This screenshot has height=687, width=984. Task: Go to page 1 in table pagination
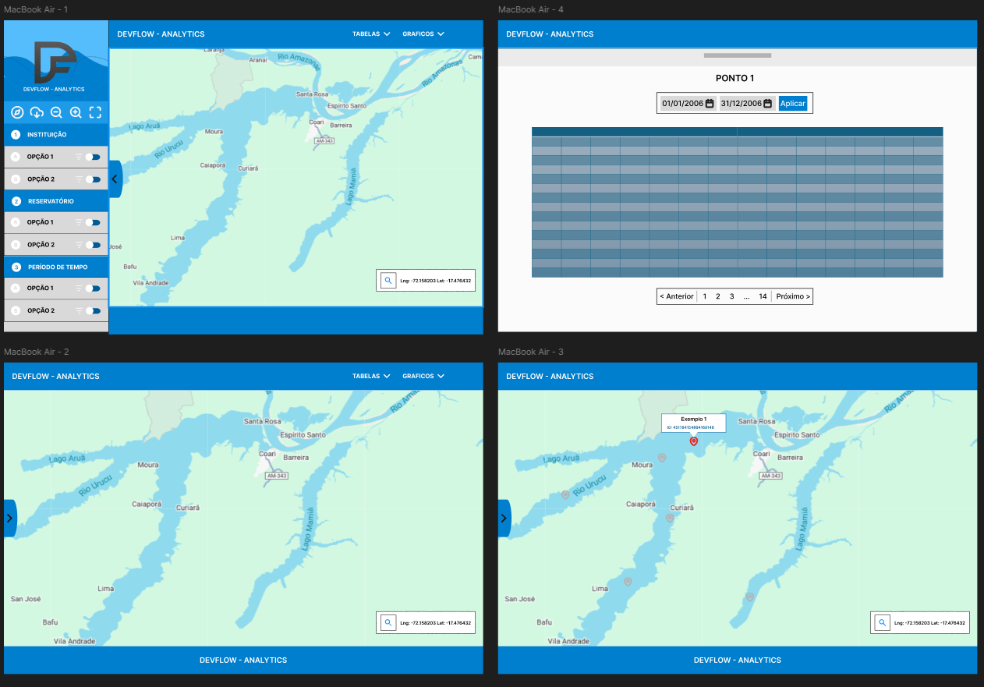click(x=705, y=296)
